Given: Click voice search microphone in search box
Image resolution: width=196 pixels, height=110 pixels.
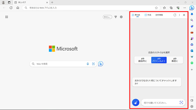Looking at the screenshot, I should [x=88, y=64].
